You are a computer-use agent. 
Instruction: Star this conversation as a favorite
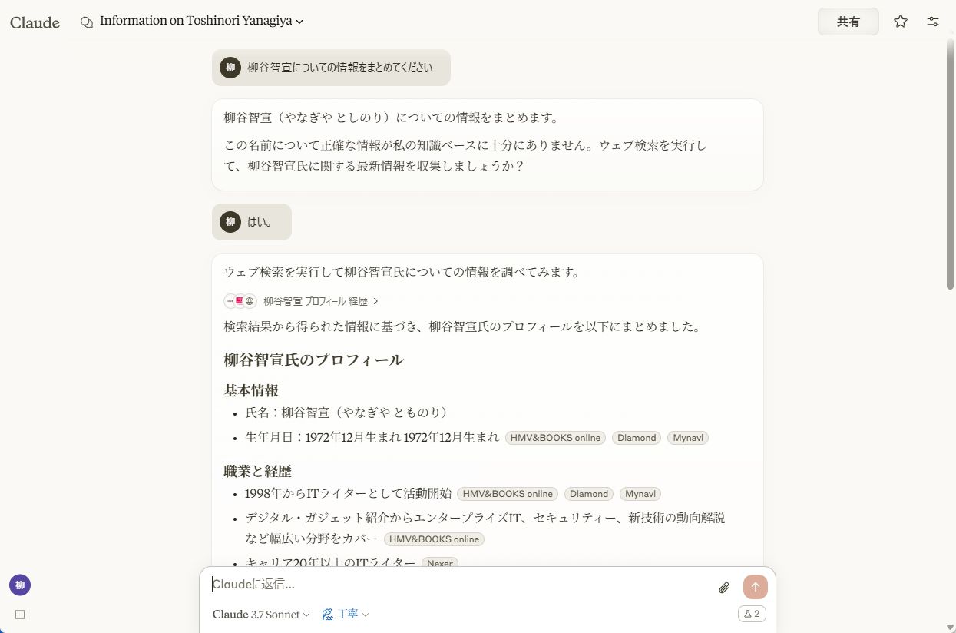[x=901, y=22]
